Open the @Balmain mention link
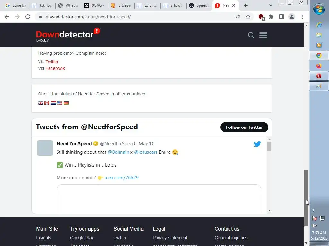This screenshot has height=246, width=329. coord(118,152)
